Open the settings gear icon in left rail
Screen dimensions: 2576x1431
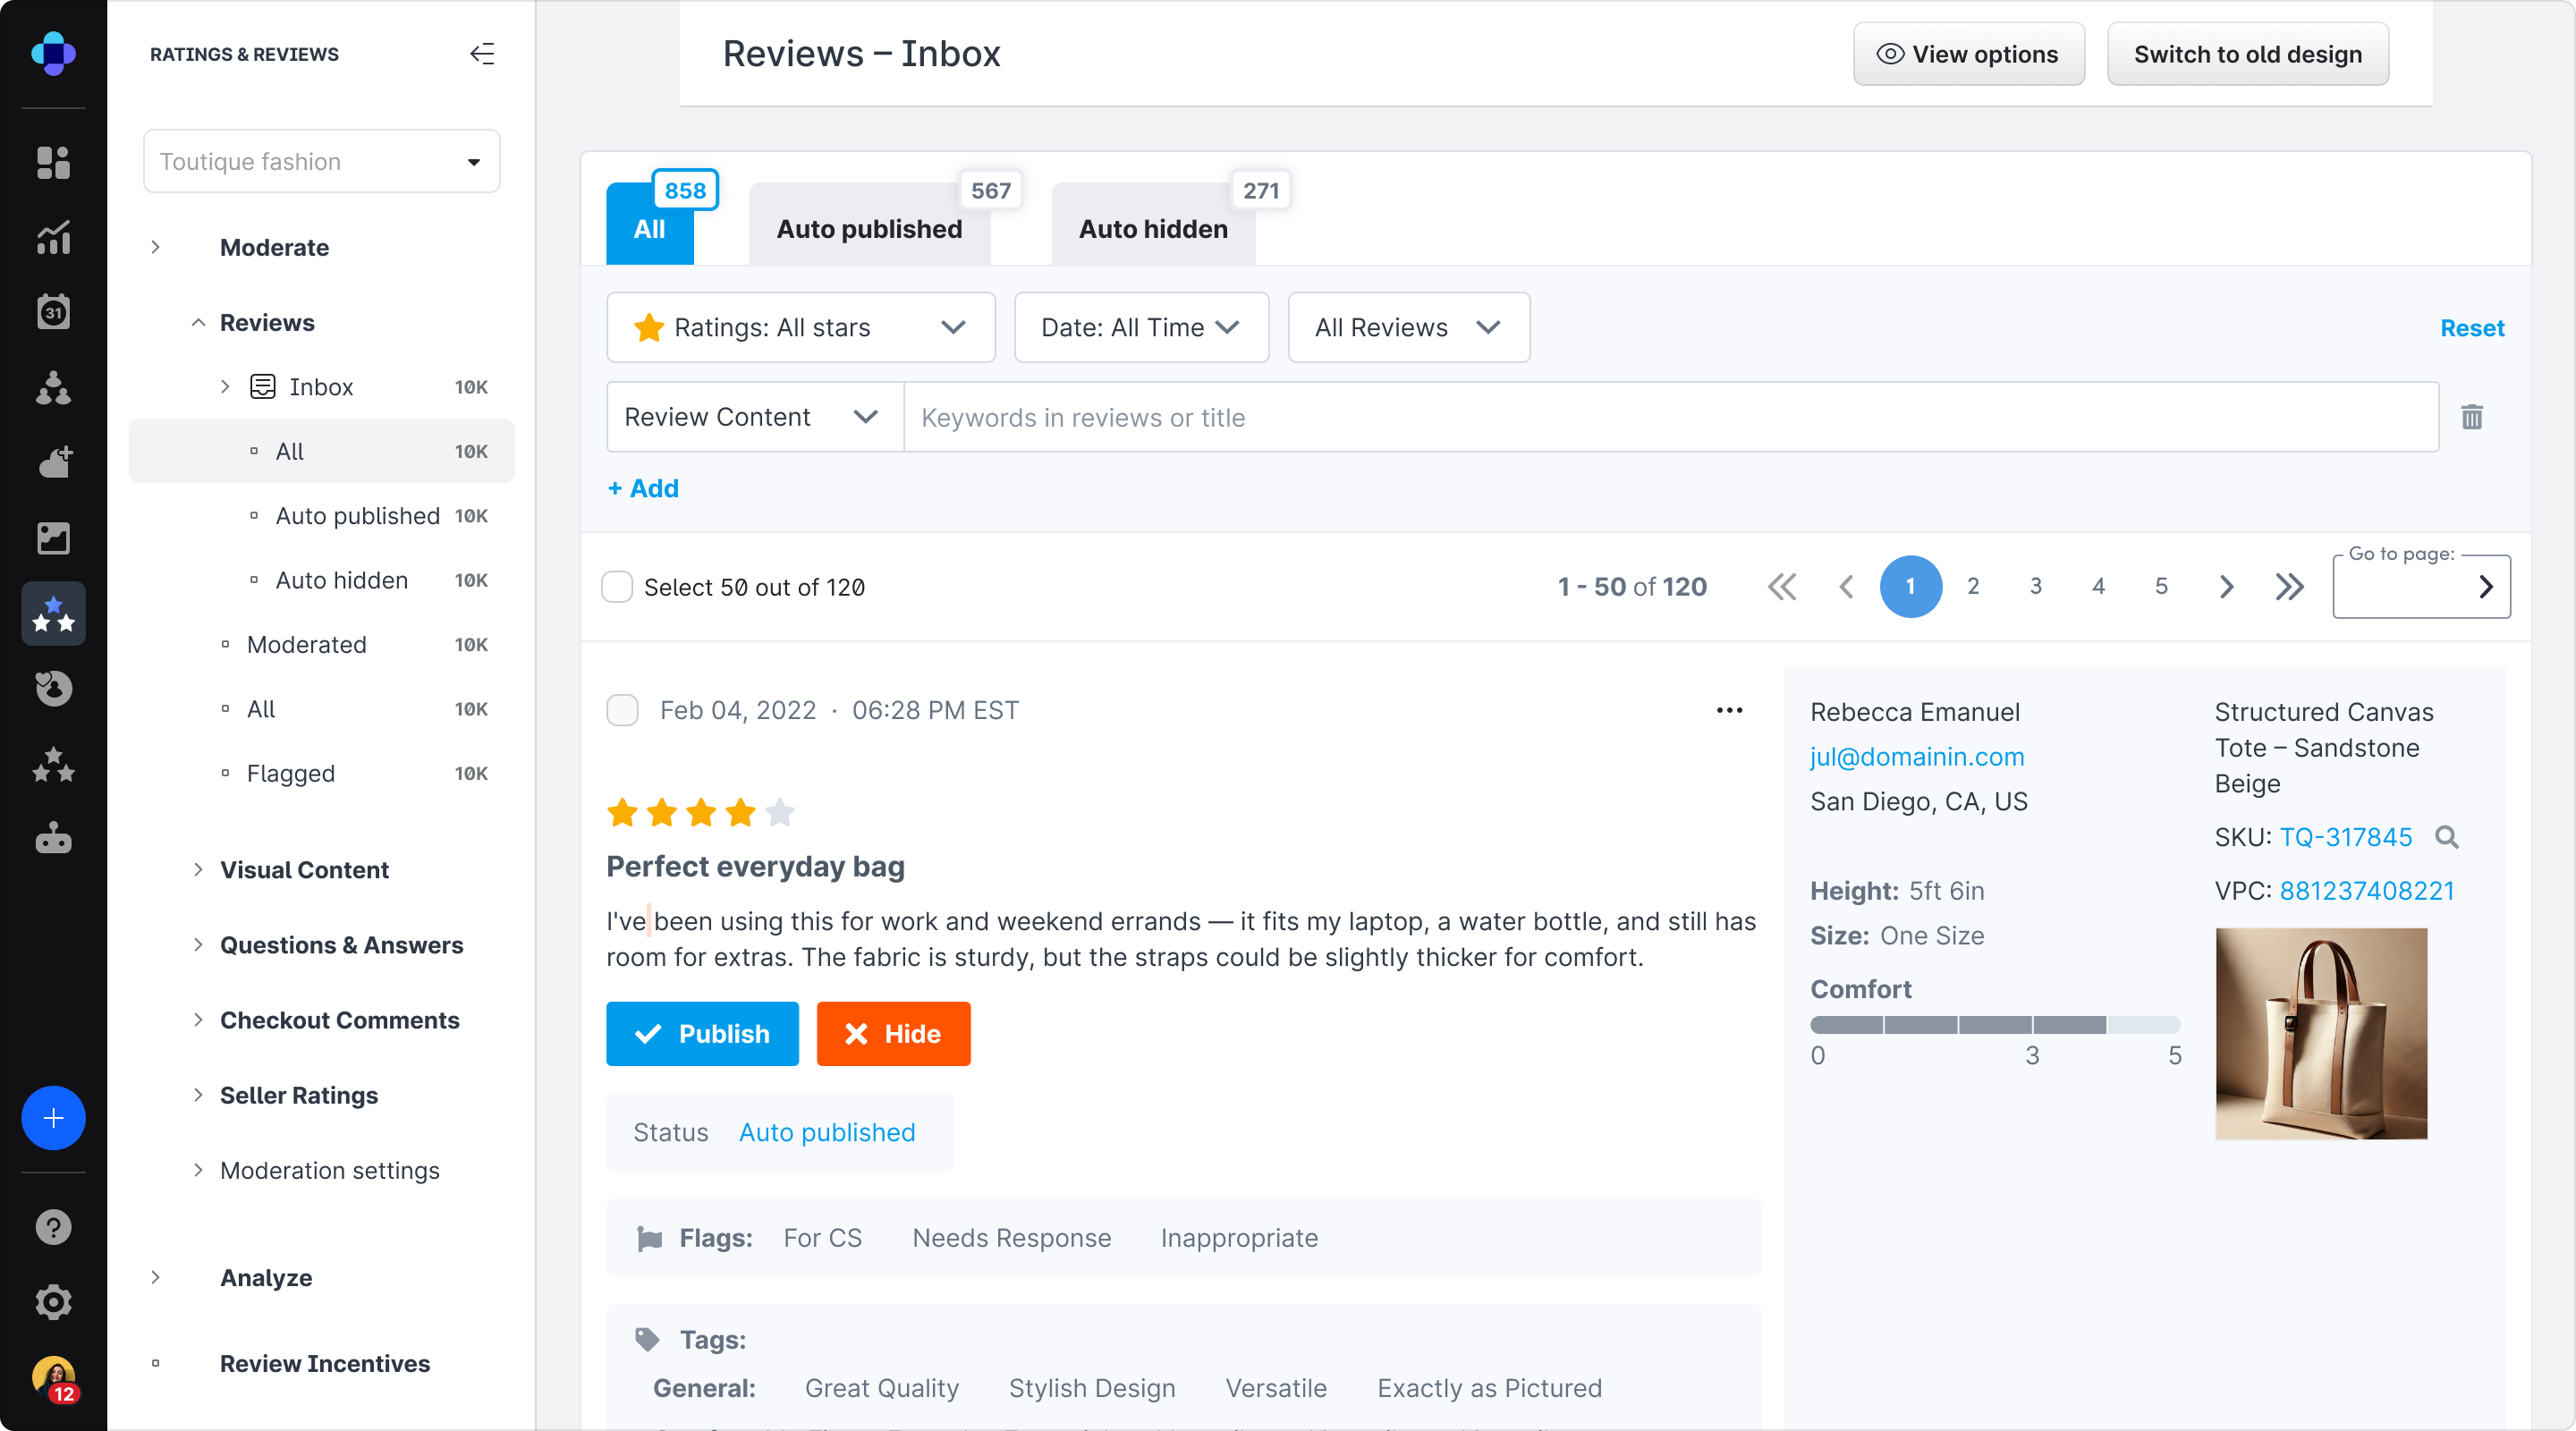[x=53, y=1302]
